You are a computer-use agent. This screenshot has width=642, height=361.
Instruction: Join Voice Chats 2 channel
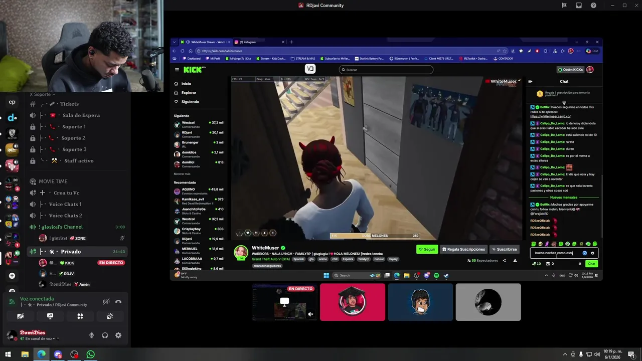pos(78,216)
